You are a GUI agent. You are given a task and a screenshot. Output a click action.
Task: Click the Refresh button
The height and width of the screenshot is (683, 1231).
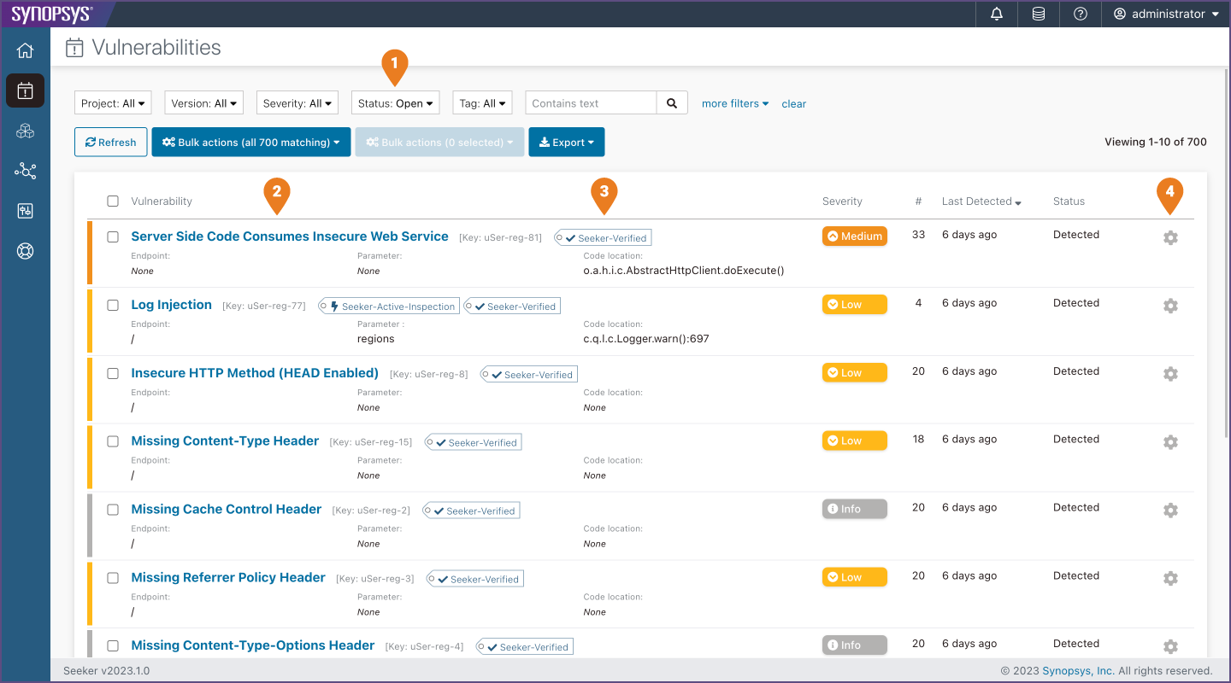pyautogui.click(x=111, y=143)
